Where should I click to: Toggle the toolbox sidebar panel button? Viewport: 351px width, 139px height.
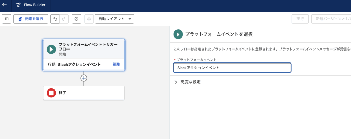click(7, 19)
